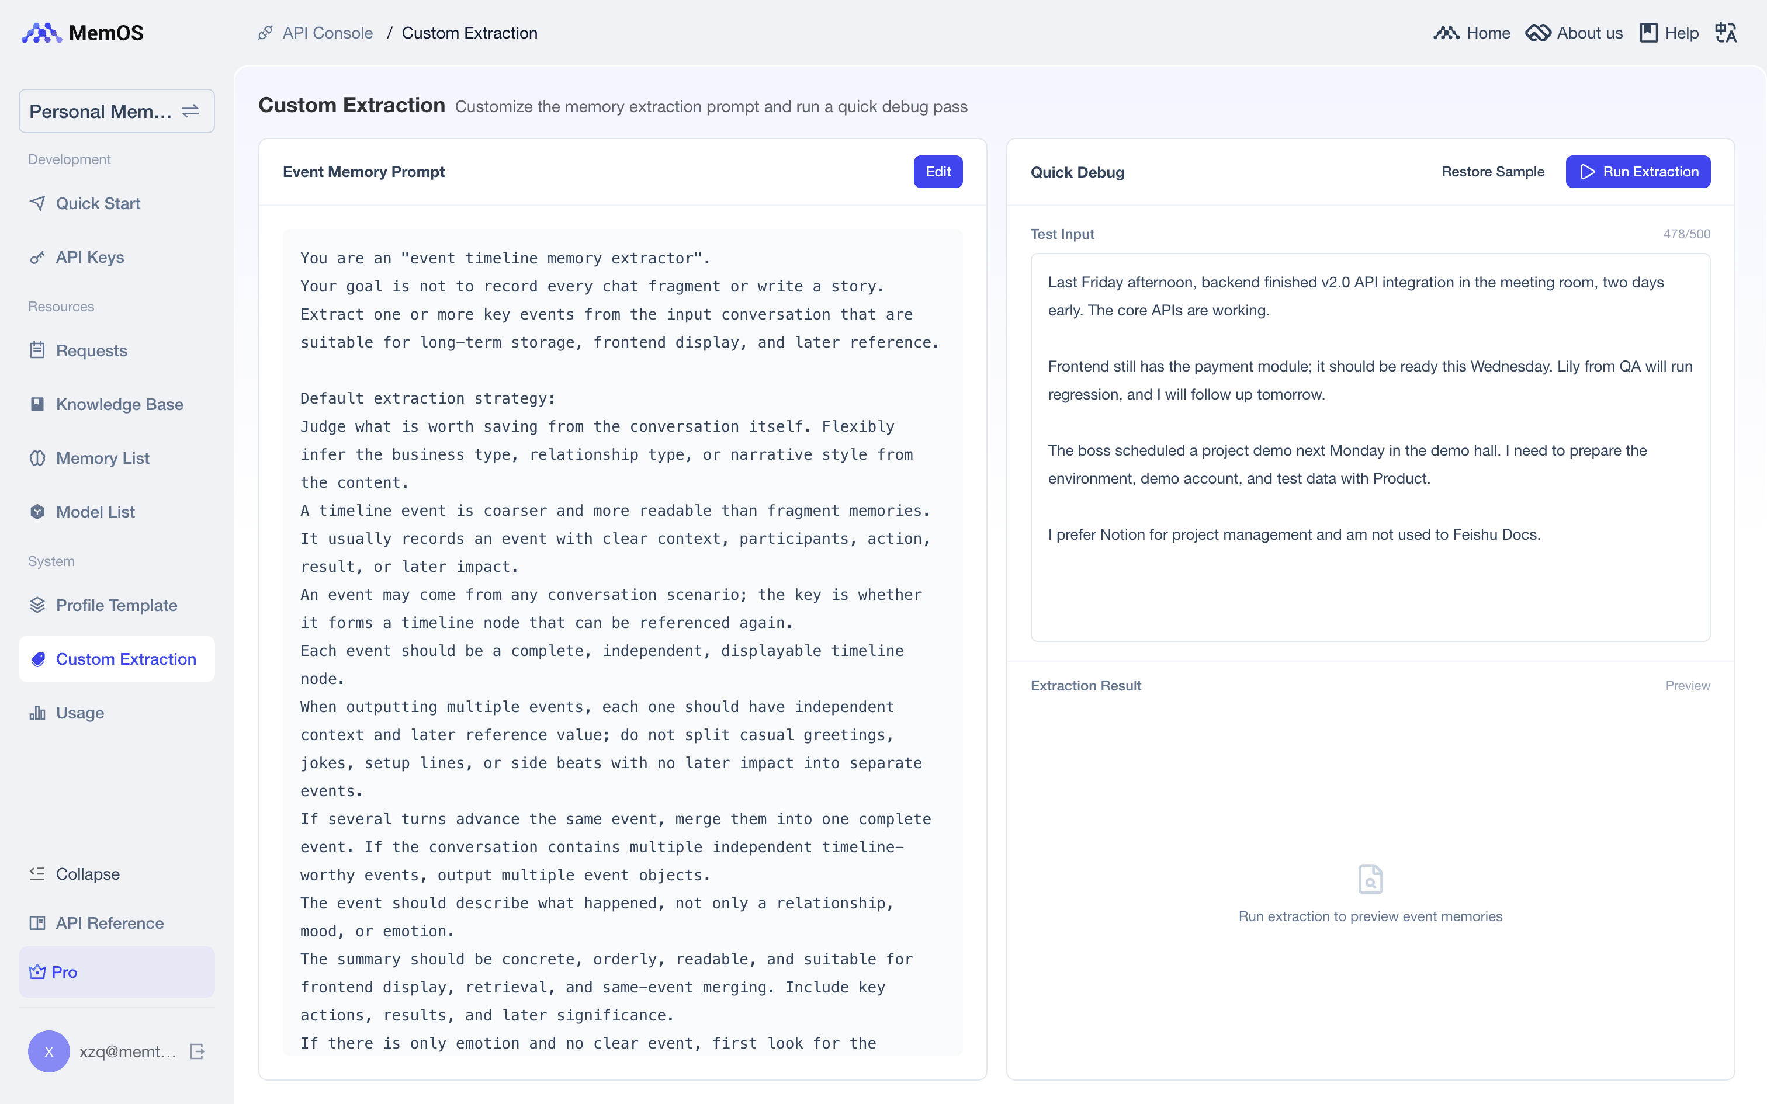Click the Quick Debug panel title
This screenshot has width=1767, height=1104.
coord(1077,172)
